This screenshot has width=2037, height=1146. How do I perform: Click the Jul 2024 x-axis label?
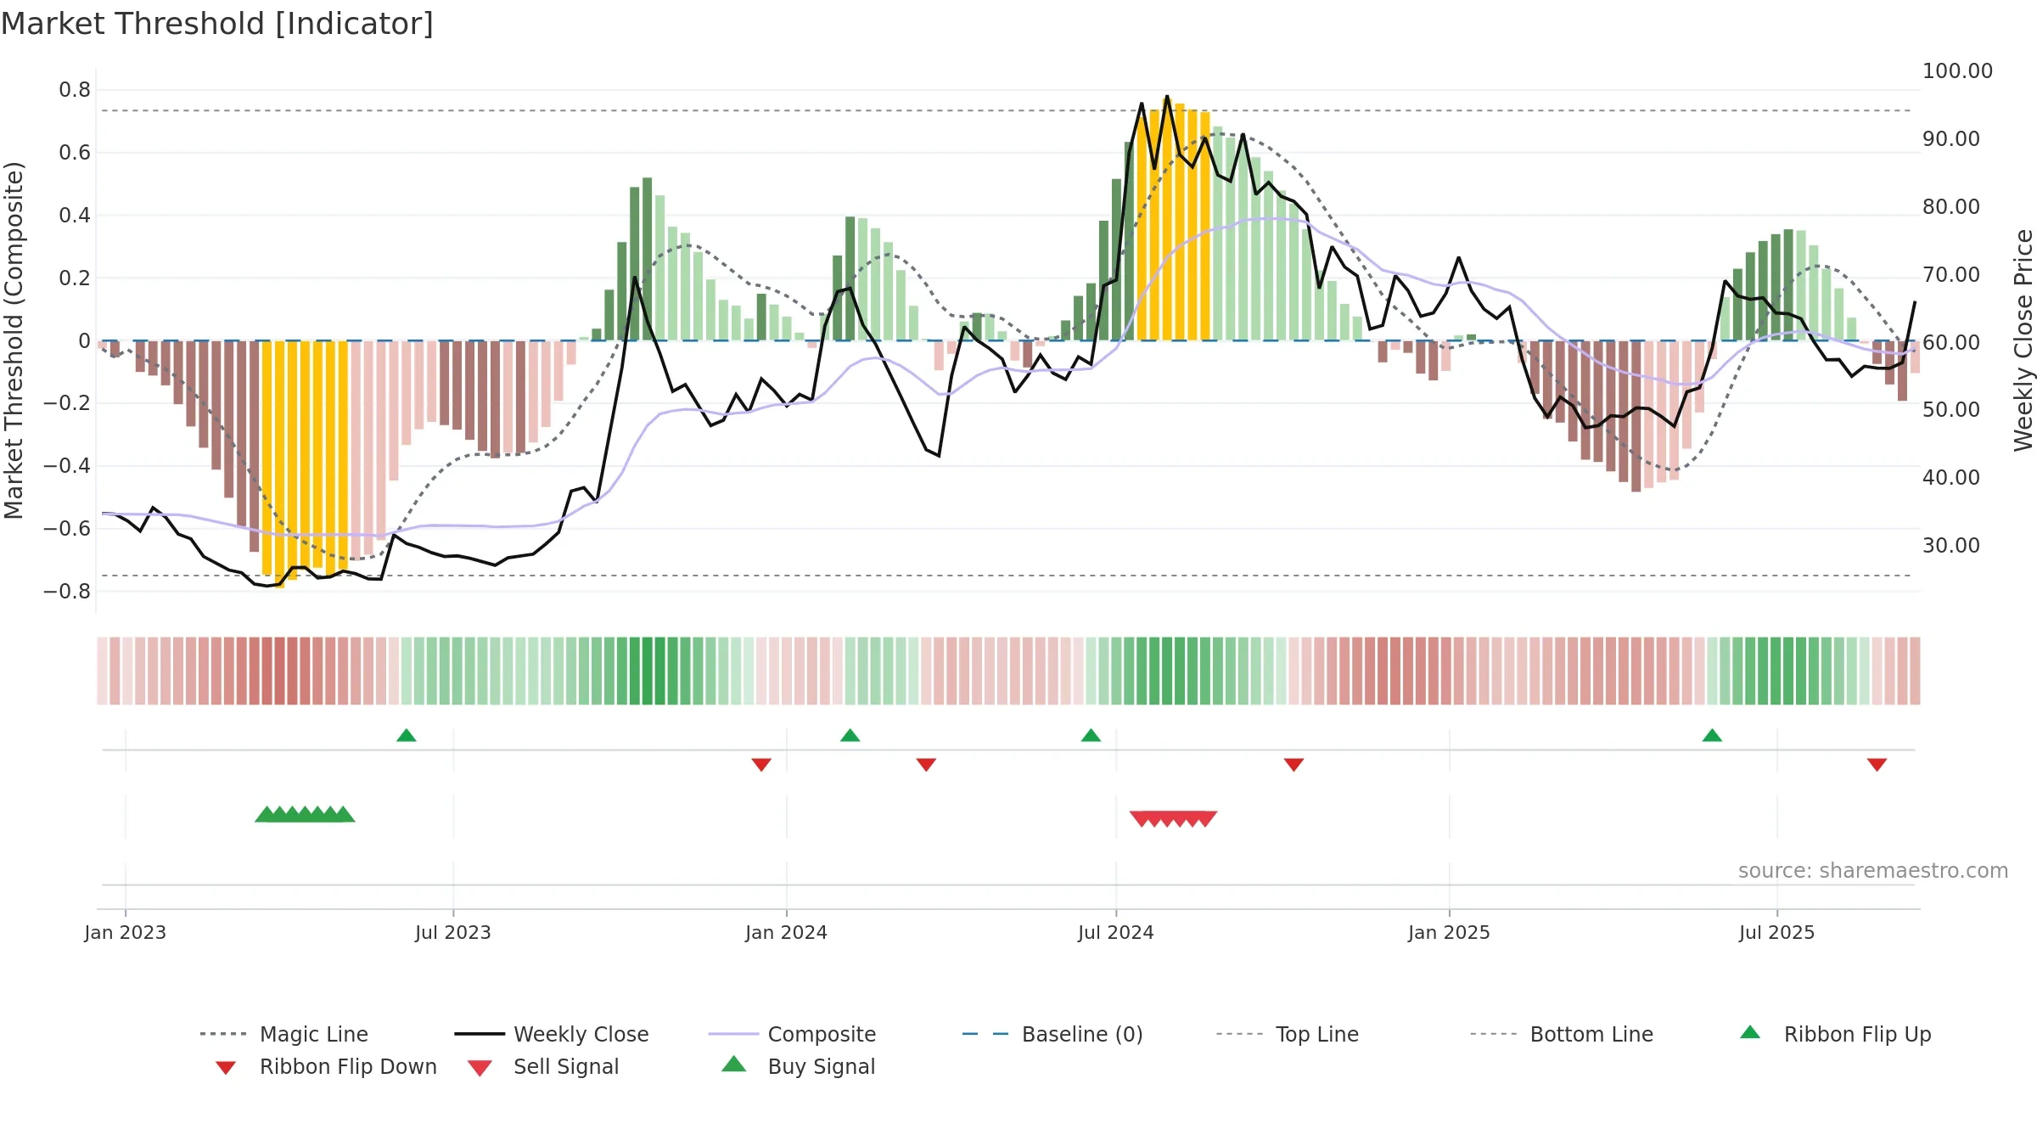point(1116,933)
